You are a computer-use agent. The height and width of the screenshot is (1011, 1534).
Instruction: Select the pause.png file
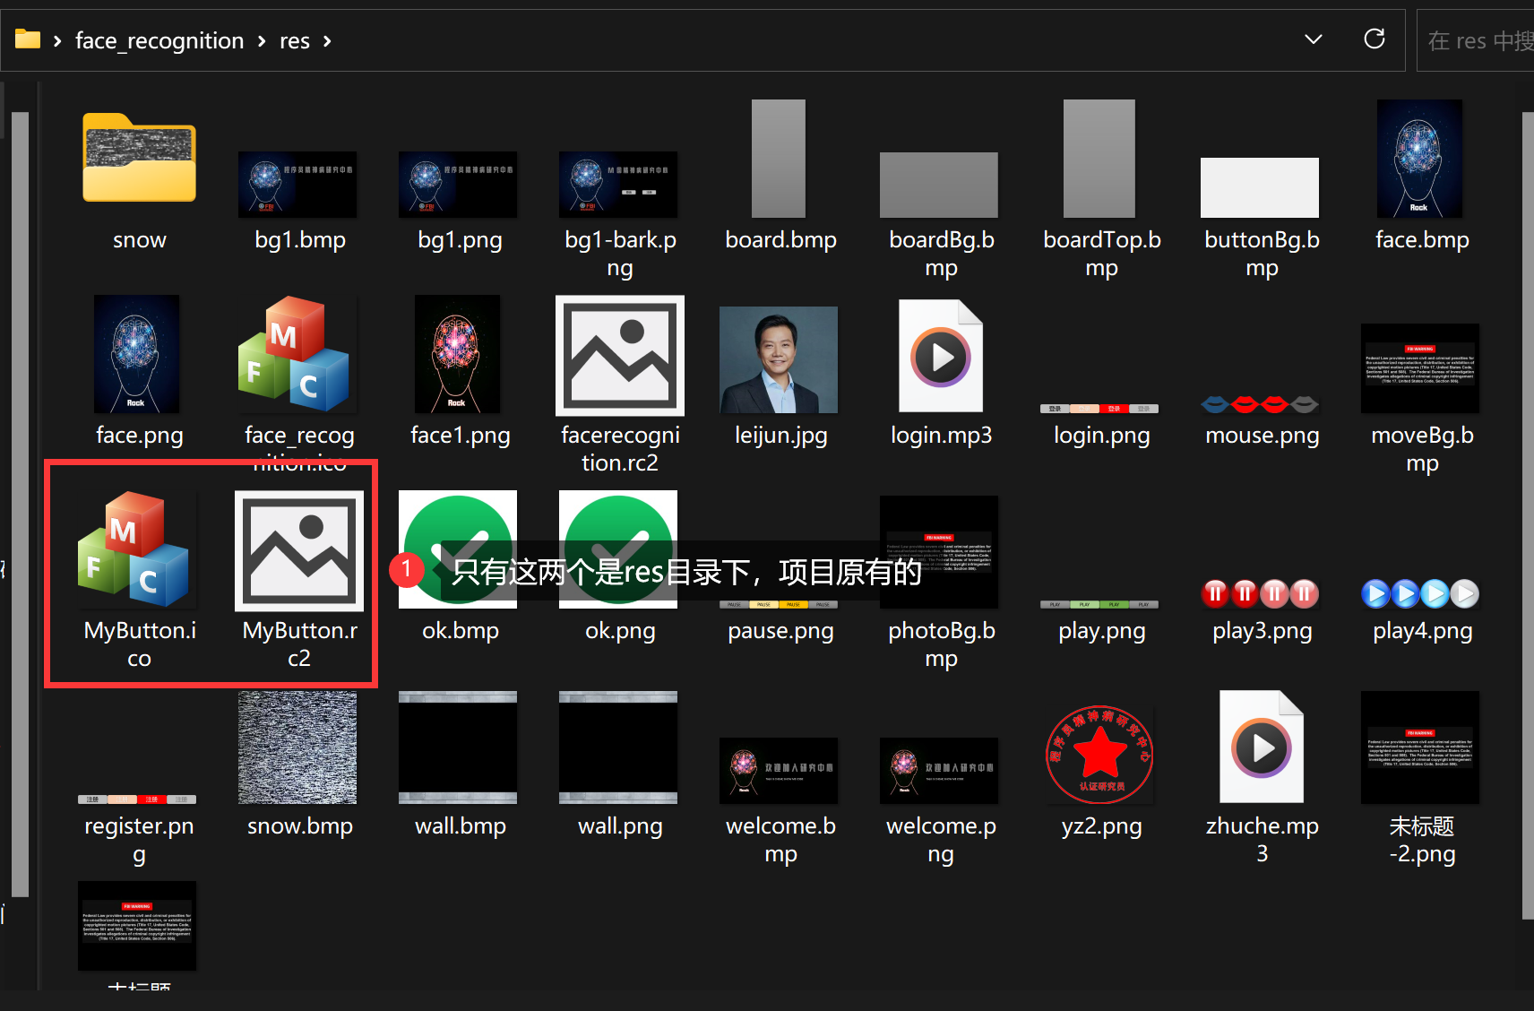point(779,604)
